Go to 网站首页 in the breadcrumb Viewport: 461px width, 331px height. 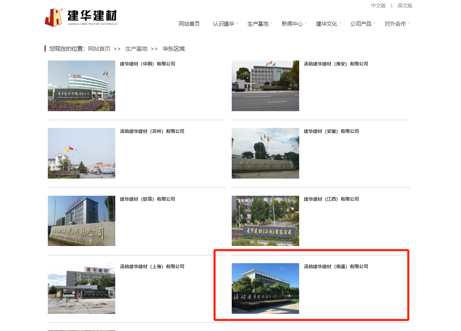coord(99,49)
